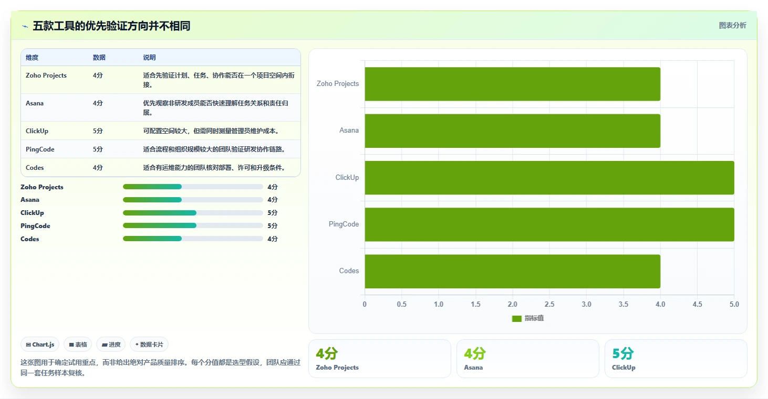The width and height of the screenshot is (768, 399).
Task: Click the description starting 可配置空间较大
Action: [x=212, y=131]
